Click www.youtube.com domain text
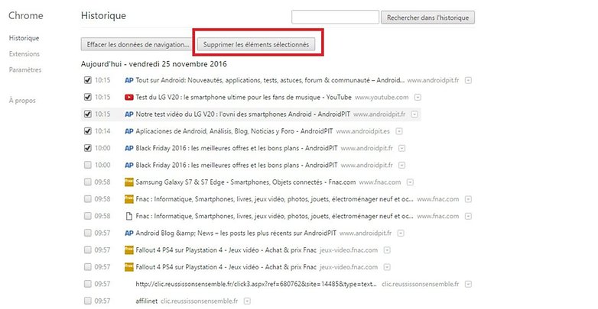The height and width of the screenshot is (309, 598). tap(382, 98)
